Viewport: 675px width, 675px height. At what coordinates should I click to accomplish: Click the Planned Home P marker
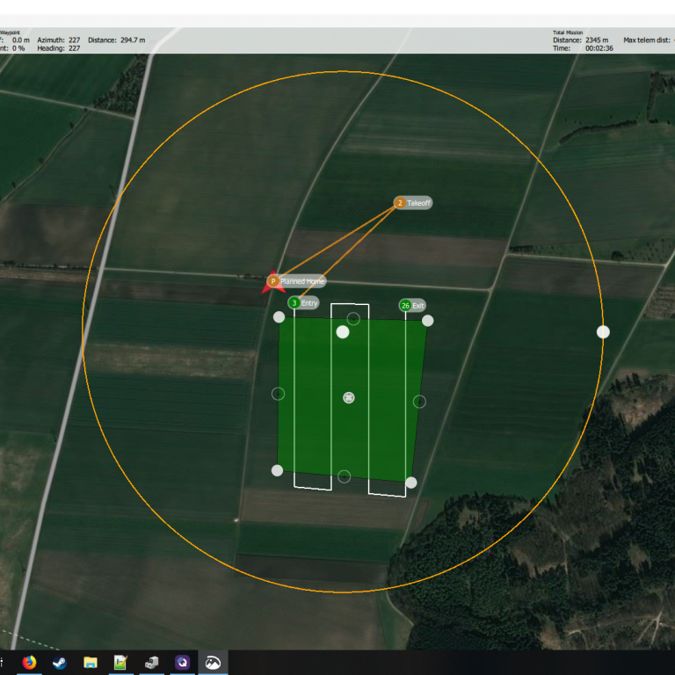[x=273, y=281]
